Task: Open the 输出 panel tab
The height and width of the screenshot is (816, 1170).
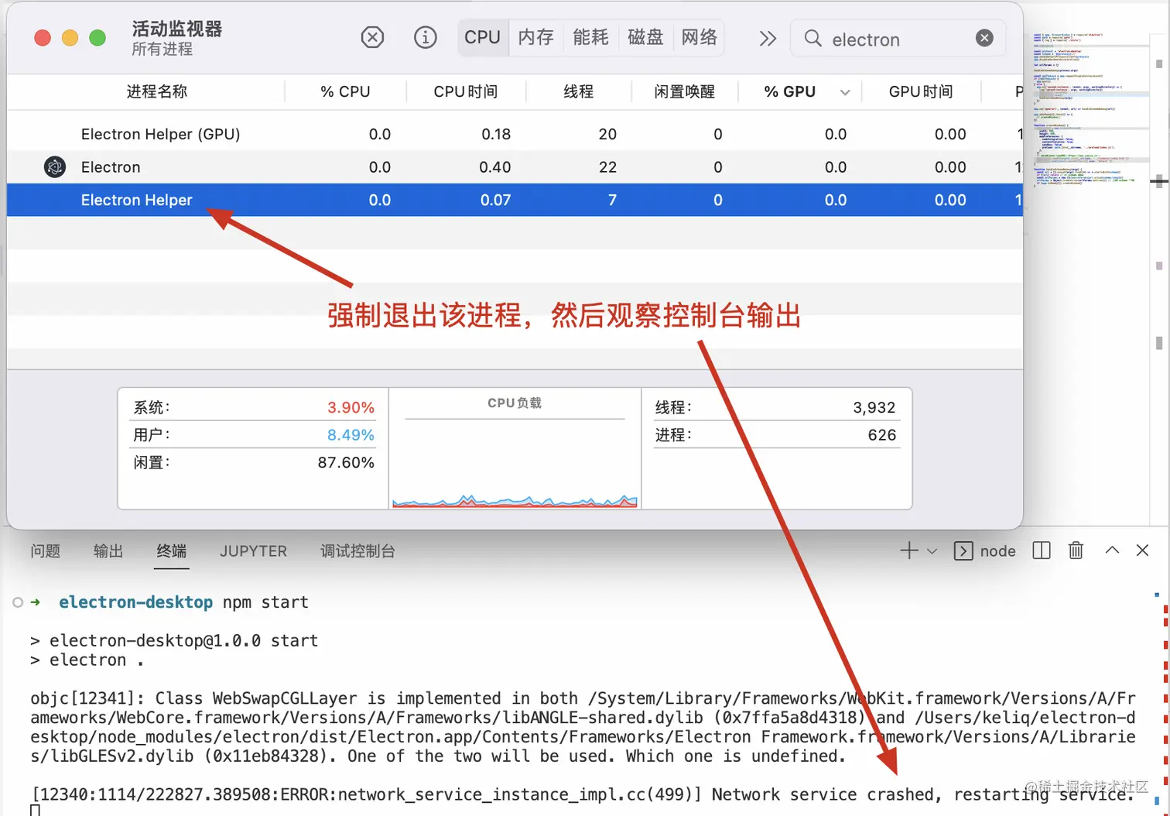Action: click(108, 551)
